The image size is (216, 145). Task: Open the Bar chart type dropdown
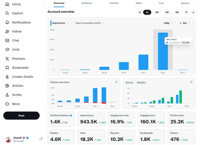tap(185, 23)
